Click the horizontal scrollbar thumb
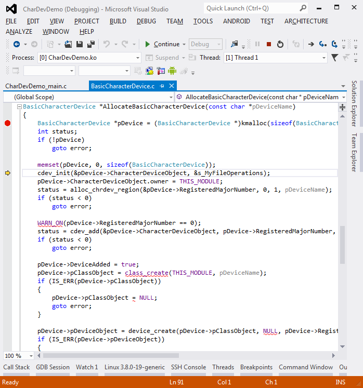Image resolution: width=363 pixels, height=388 pixels. click(x=111, y=356)
